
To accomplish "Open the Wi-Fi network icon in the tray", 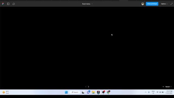I will pos(157,92).
